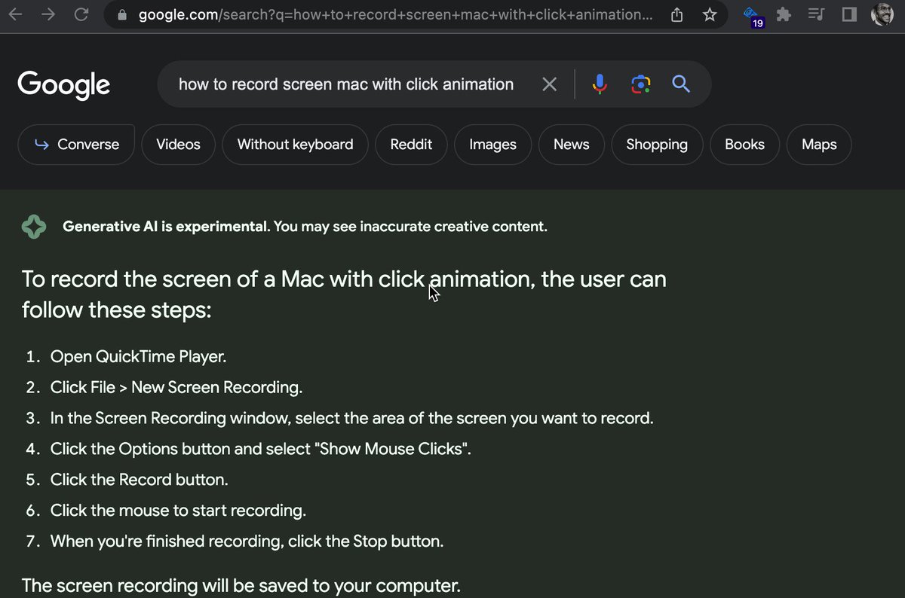Image resolution: width=905 pixels, height=598 pixels.
Task: Click the heading 'To record the screen of a Mac'
Action: [x=344, y=294]
